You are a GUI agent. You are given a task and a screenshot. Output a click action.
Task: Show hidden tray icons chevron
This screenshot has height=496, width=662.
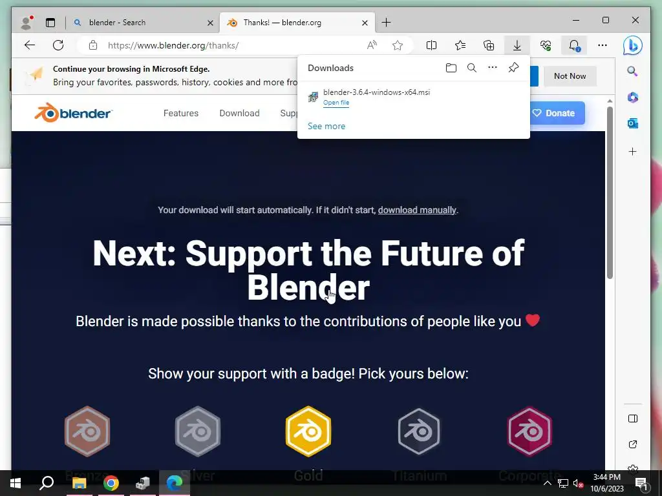(x=547, y=483)
